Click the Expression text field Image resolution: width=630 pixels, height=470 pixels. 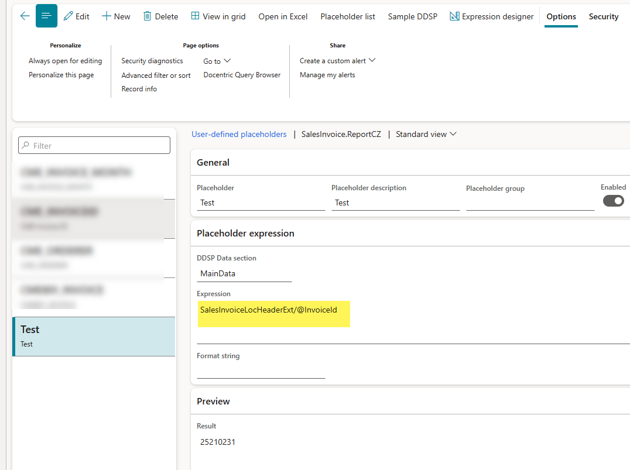coord(410,321)
